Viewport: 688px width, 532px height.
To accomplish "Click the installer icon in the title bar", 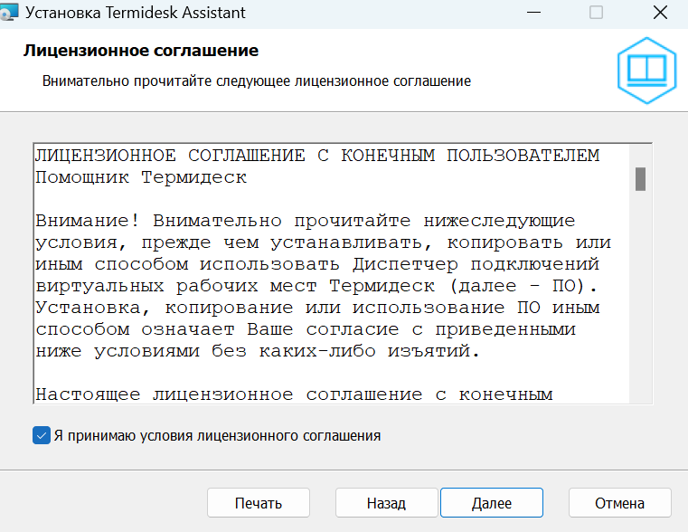I will click(x=11, y=14).
